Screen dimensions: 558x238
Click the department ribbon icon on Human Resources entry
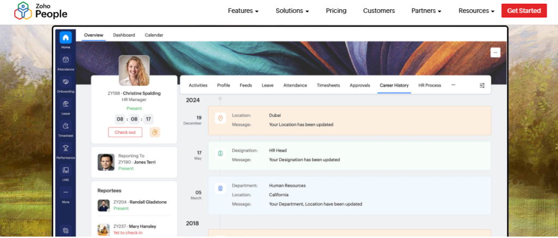click(x=220, y=189)
